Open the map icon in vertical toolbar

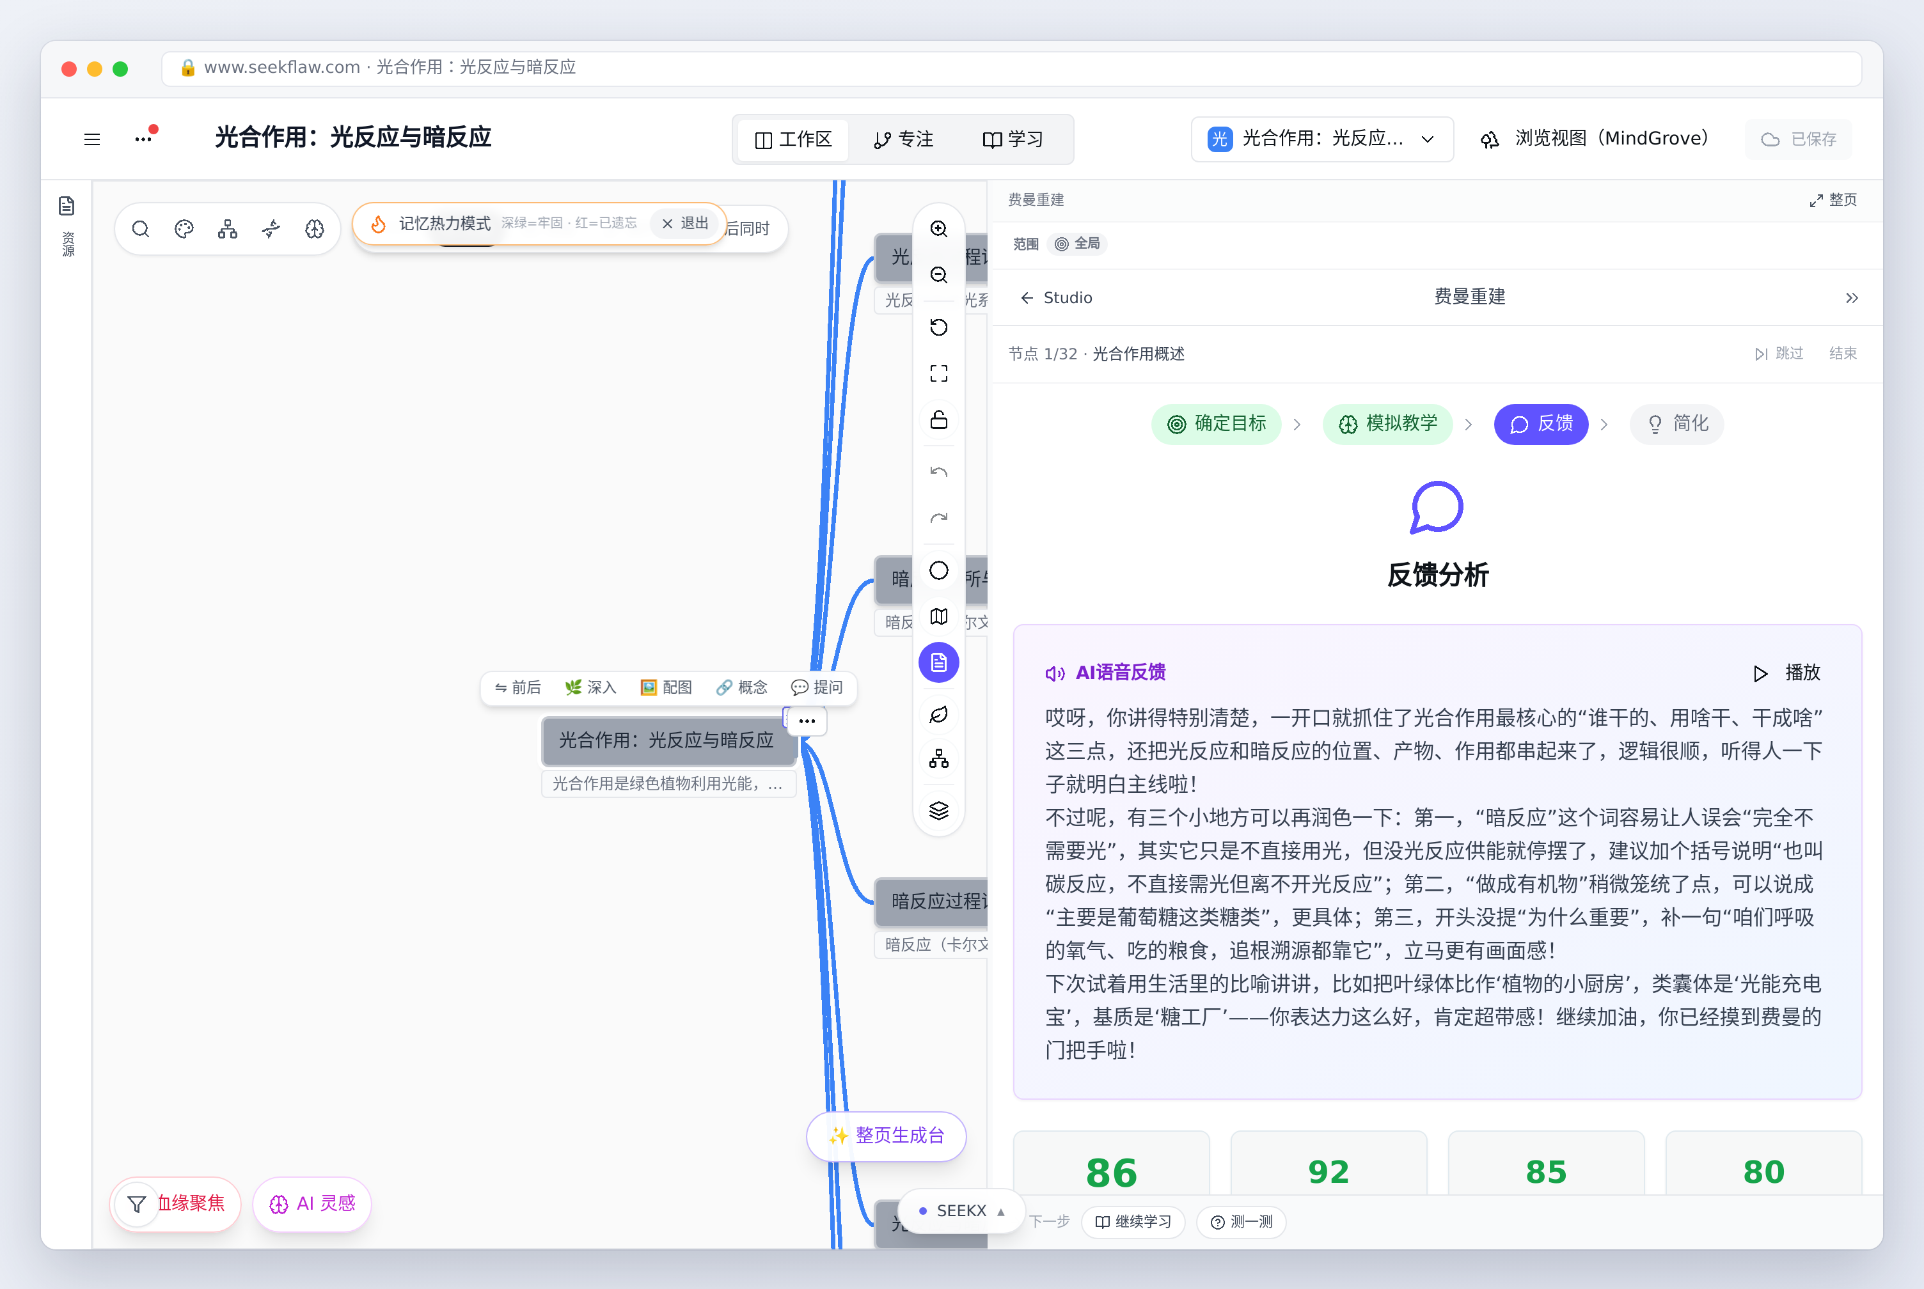939,616
